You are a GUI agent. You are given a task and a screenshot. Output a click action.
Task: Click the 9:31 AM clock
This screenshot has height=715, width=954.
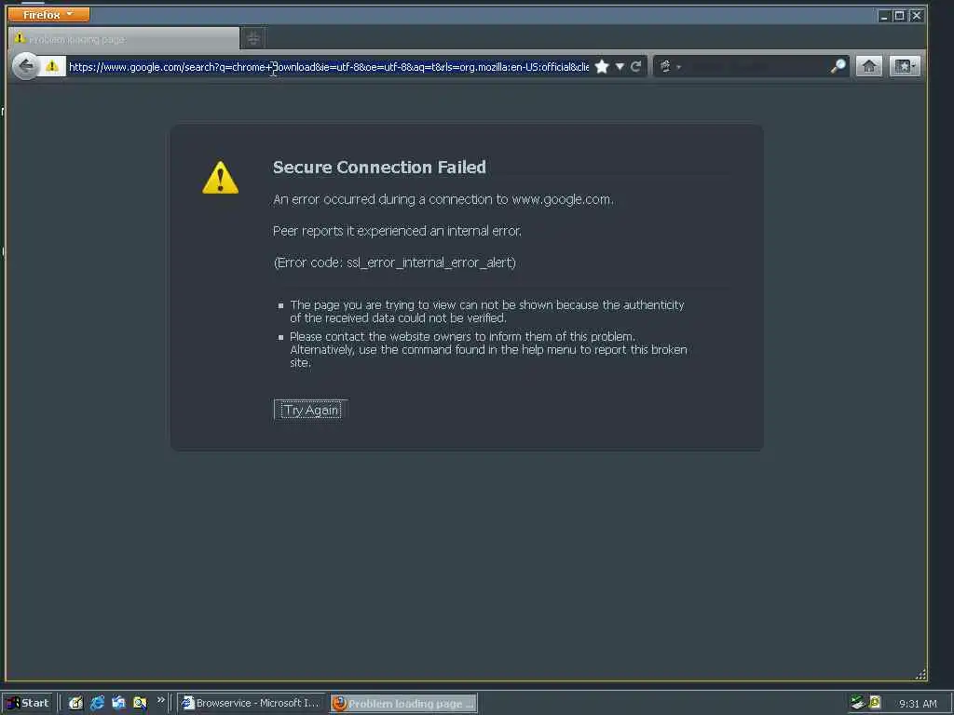pos(918,704)
